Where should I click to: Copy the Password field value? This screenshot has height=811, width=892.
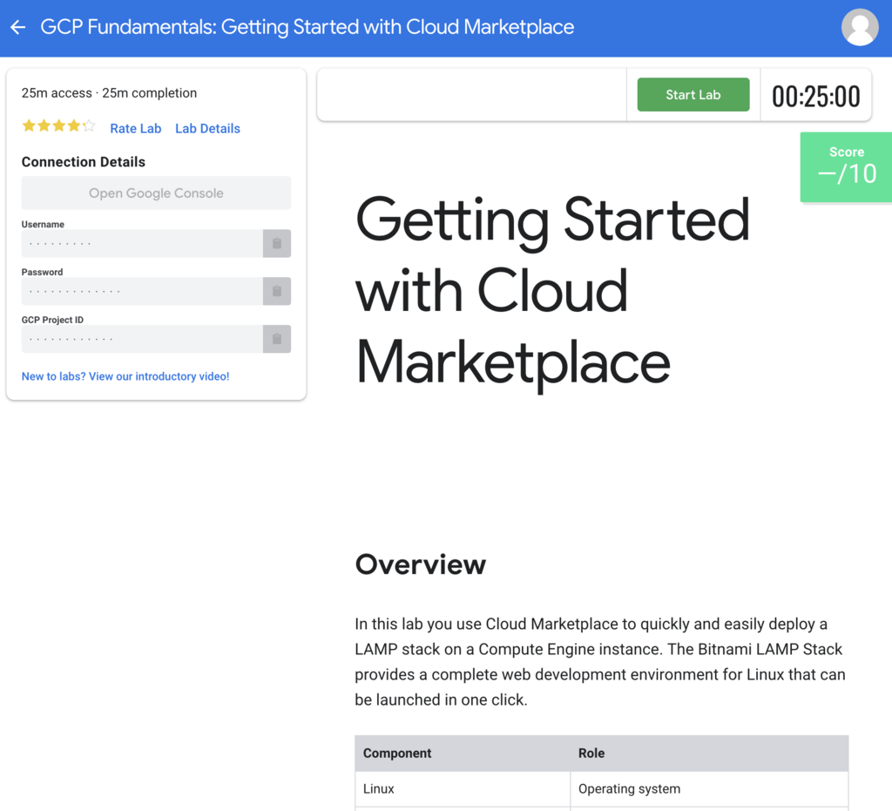[x=277, y=291]
